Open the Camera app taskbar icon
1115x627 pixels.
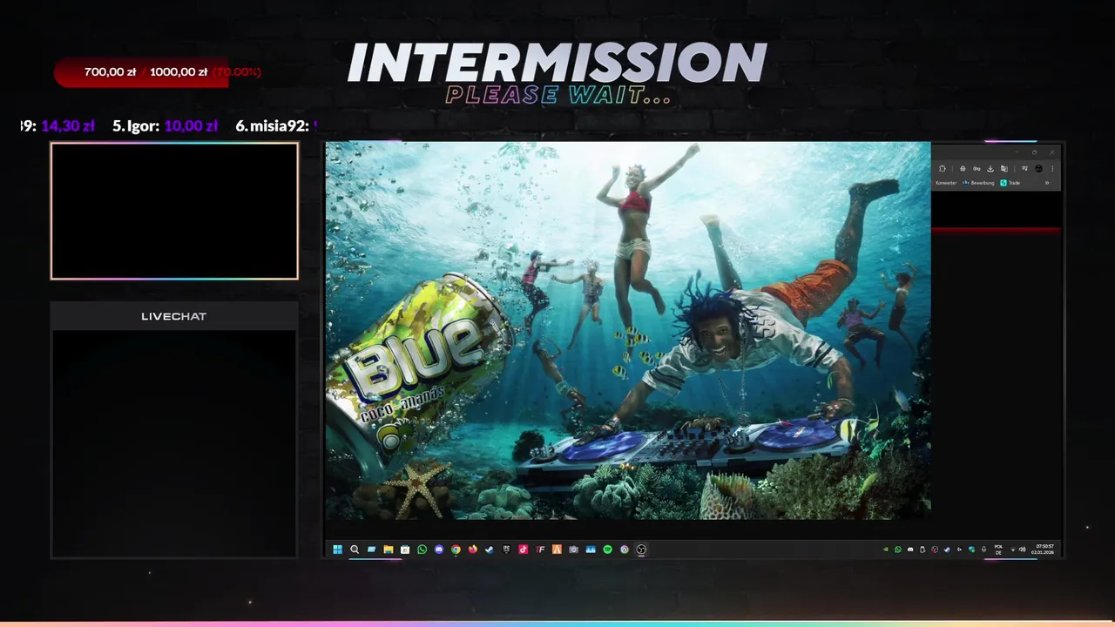click(x=573, y=549)
